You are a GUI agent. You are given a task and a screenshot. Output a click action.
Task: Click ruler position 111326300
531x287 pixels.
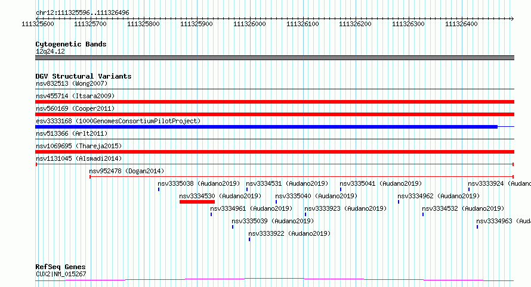point(408,24)
